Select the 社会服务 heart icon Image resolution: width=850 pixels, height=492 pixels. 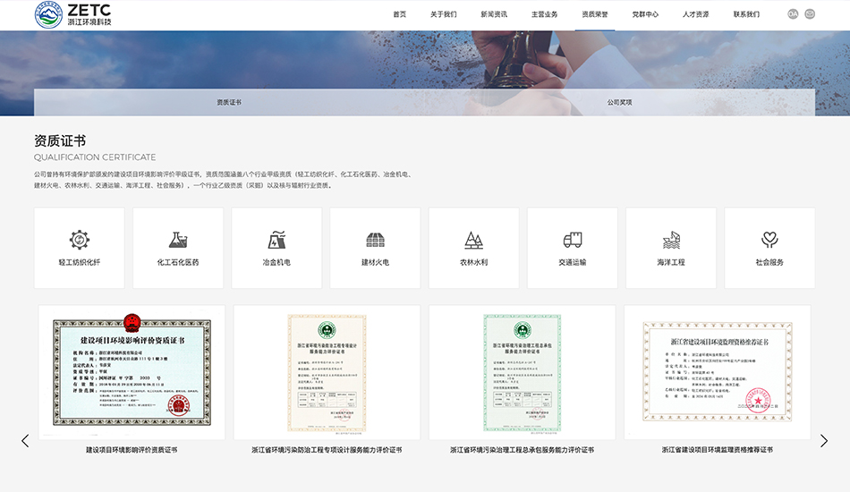(x=769, y=240)
